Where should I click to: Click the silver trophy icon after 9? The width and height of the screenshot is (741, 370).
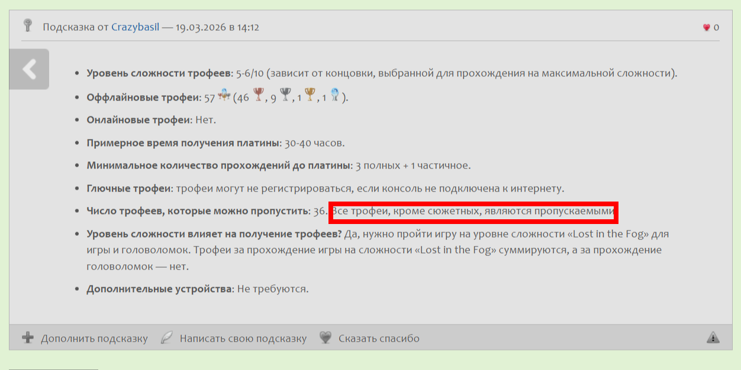coord(286,95)
